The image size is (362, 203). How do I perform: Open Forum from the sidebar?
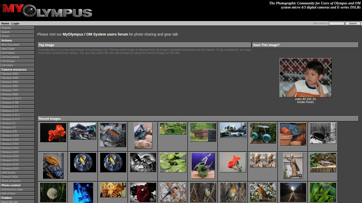click(x=17, y=36)
